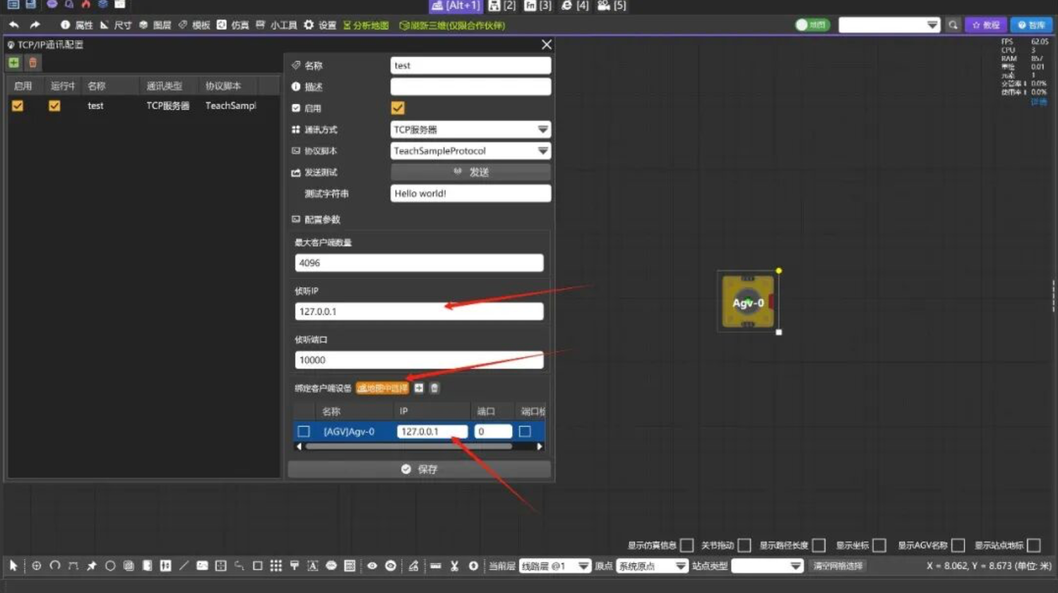1058x593 pixels.
Task: Click the scissors cut tool in bottom toolbar
Action: coord(454,566)
